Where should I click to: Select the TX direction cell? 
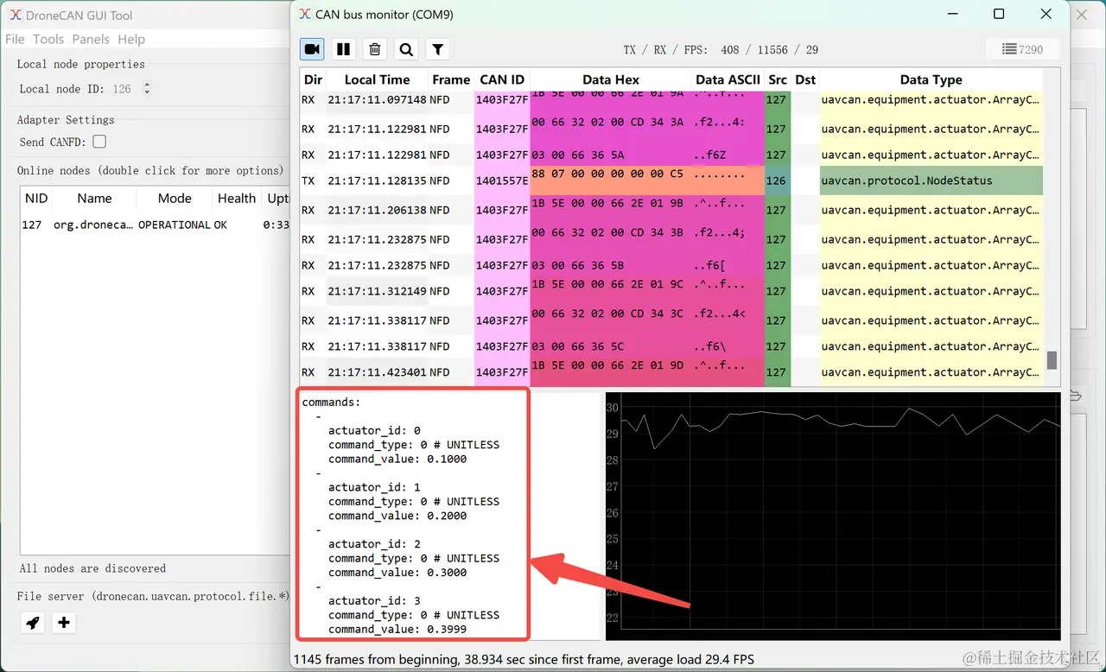point(313,181)
